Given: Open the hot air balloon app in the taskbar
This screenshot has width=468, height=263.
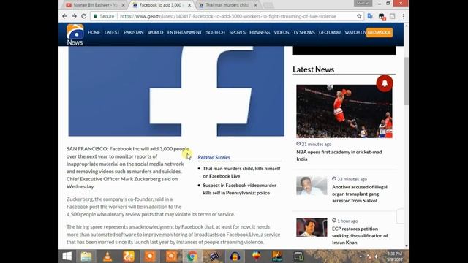Looking at the screenshot, I should (x=257, y=256).
